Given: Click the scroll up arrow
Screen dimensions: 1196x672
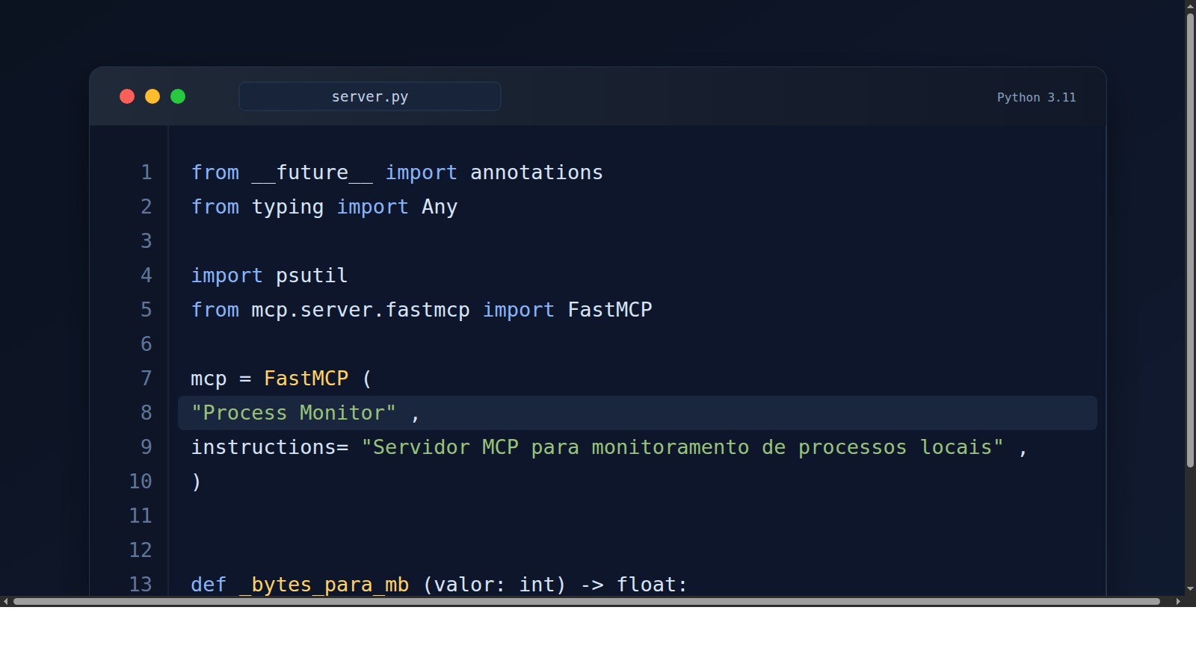Looking at the screenshot, I should pyautogui.click(x=1190, y=6).
